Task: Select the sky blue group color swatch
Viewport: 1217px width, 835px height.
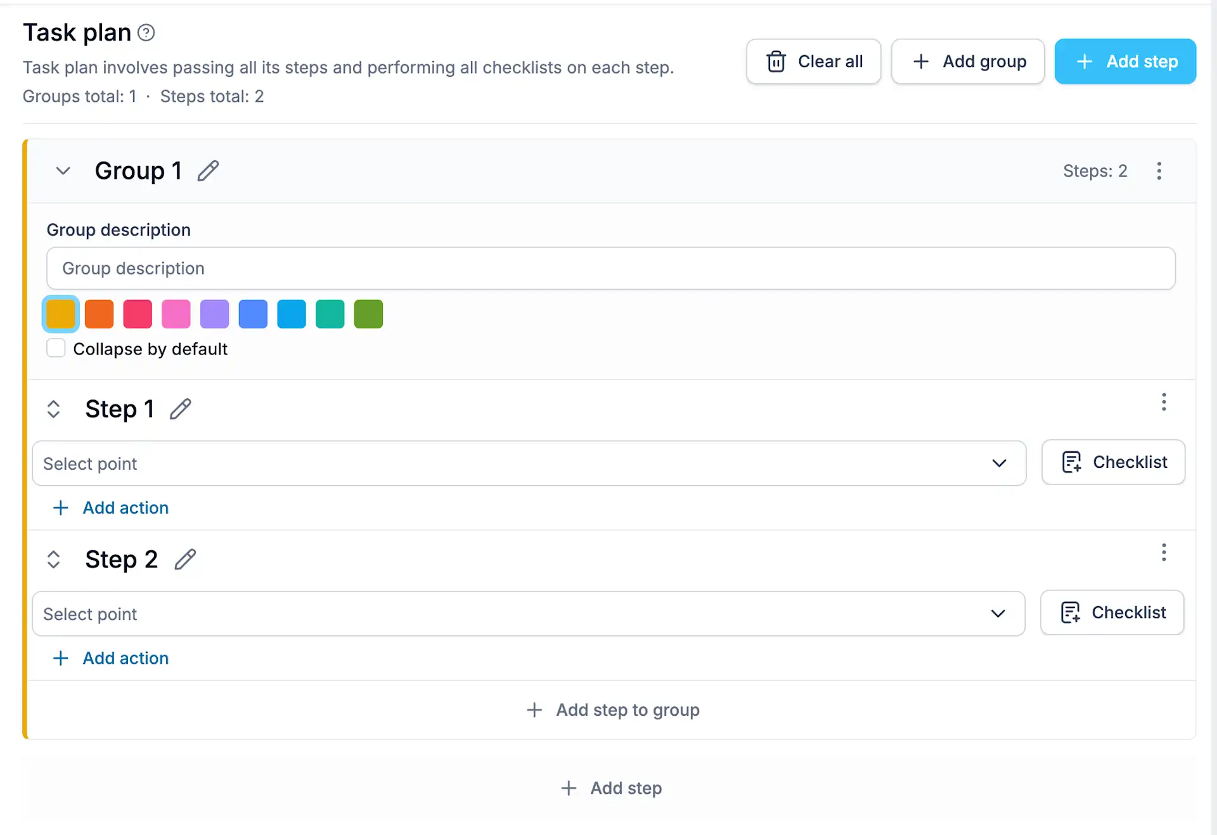Action: click(x=292, y=314)
